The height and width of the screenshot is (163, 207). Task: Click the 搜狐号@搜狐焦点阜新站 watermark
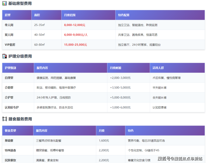click(x=180, y=159)
